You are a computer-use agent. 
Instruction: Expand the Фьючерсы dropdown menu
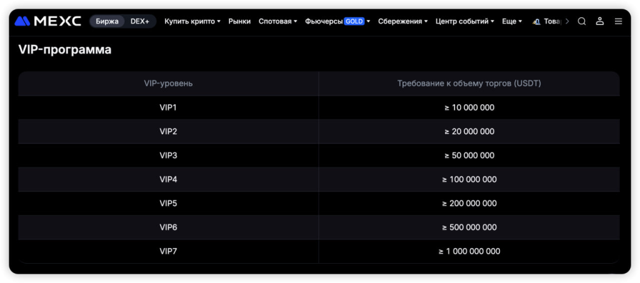coord(337,21)
